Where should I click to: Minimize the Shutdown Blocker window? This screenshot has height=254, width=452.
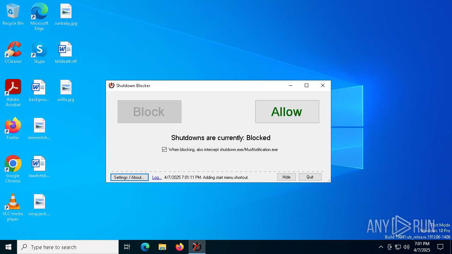[x=291, y=85]
